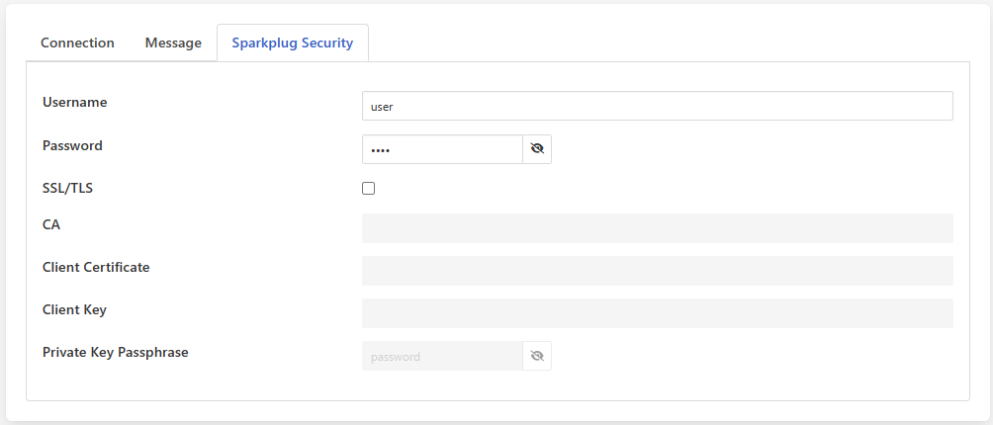This screenshot has height=425, width=993.
Task: Select the Client Certificate field
Action: point(657,271)
